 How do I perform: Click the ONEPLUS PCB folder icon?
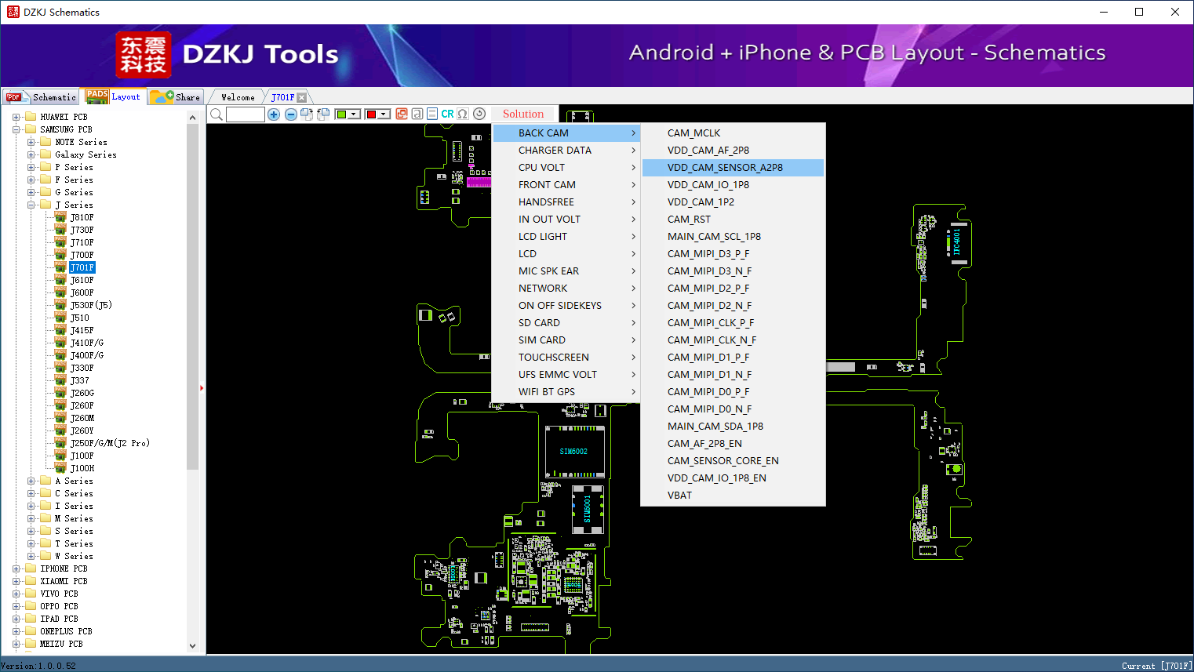point(31,631)
